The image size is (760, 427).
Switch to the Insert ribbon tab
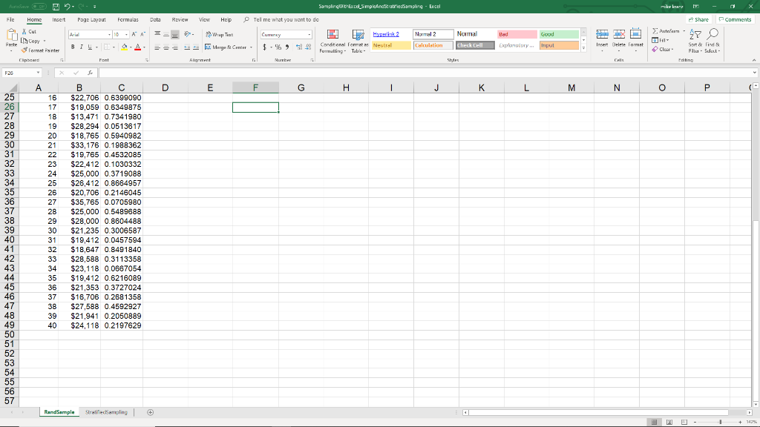pos(59,20)
